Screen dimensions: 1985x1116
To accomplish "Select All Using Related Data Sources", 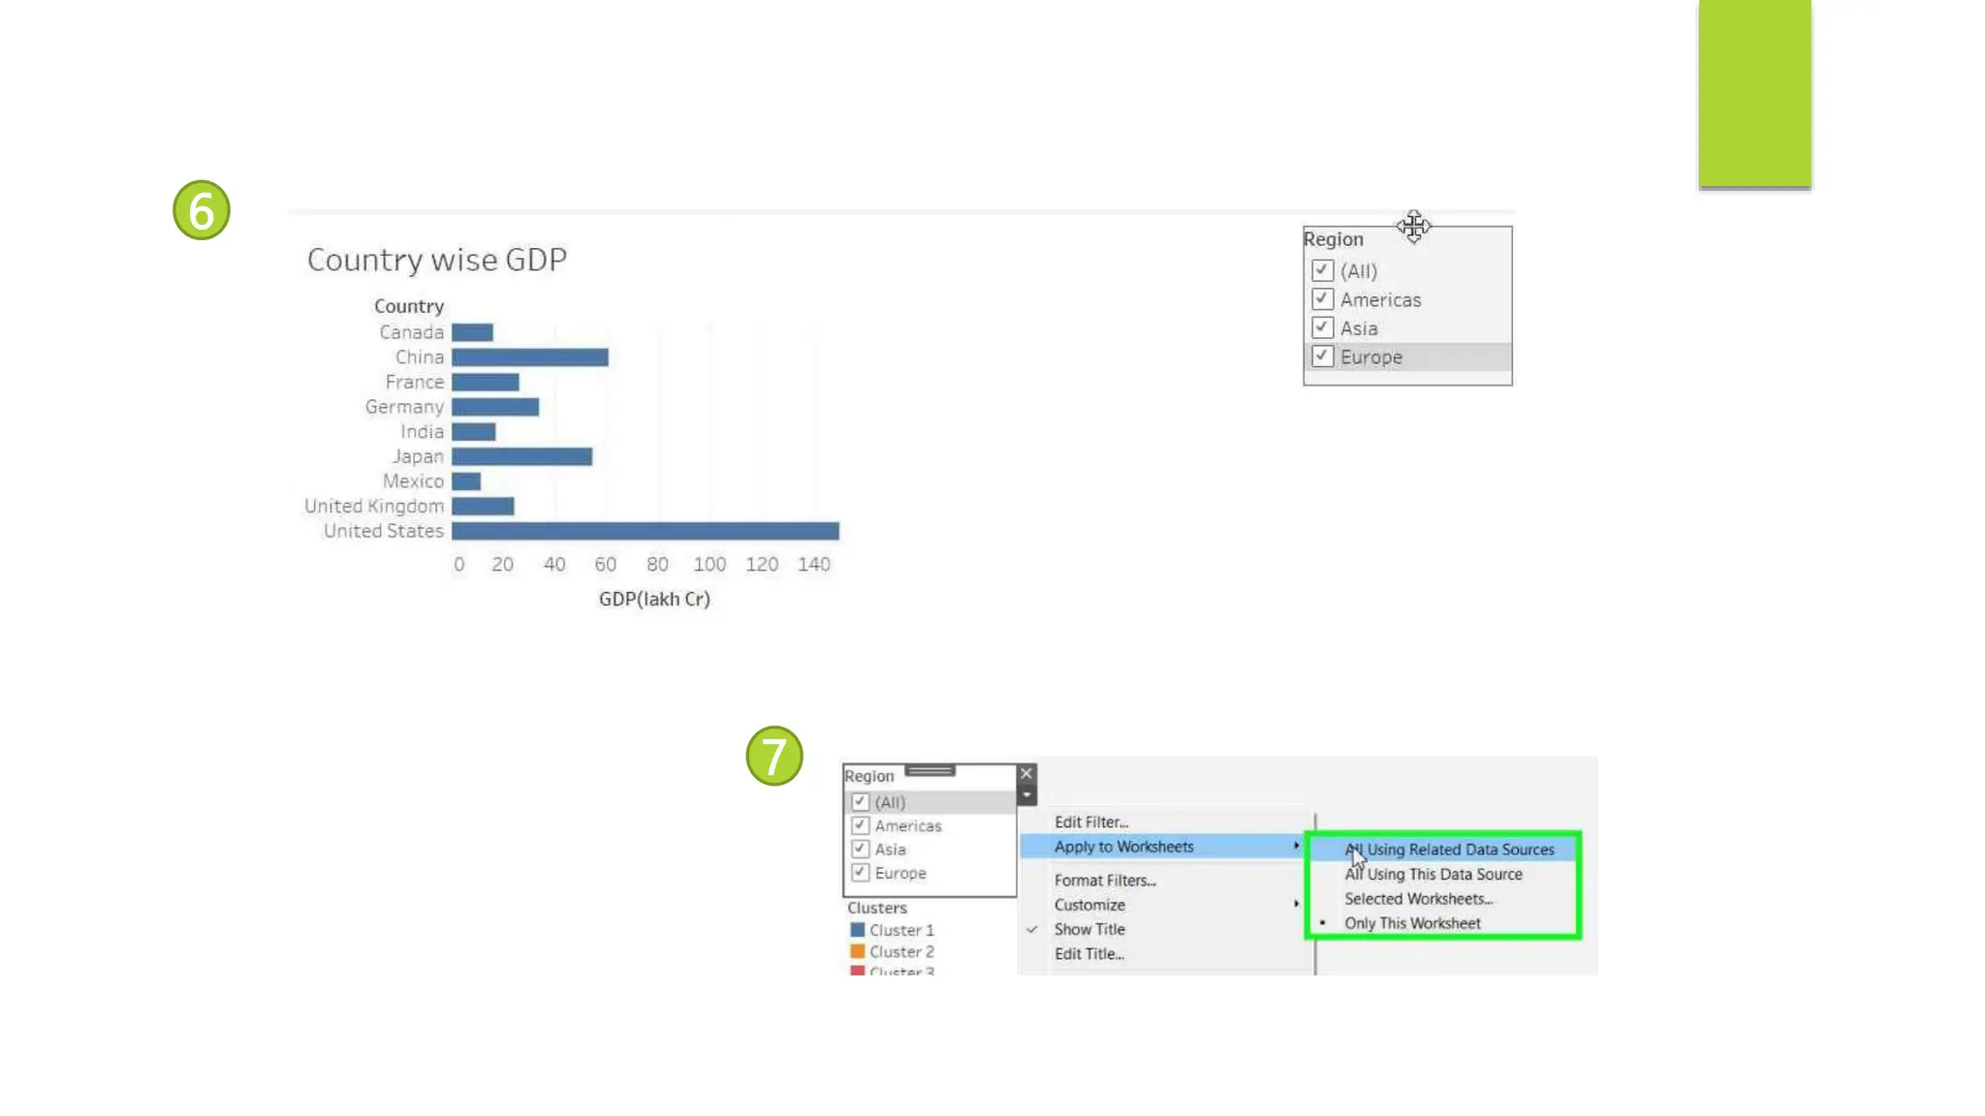I will click(1449, 850).
